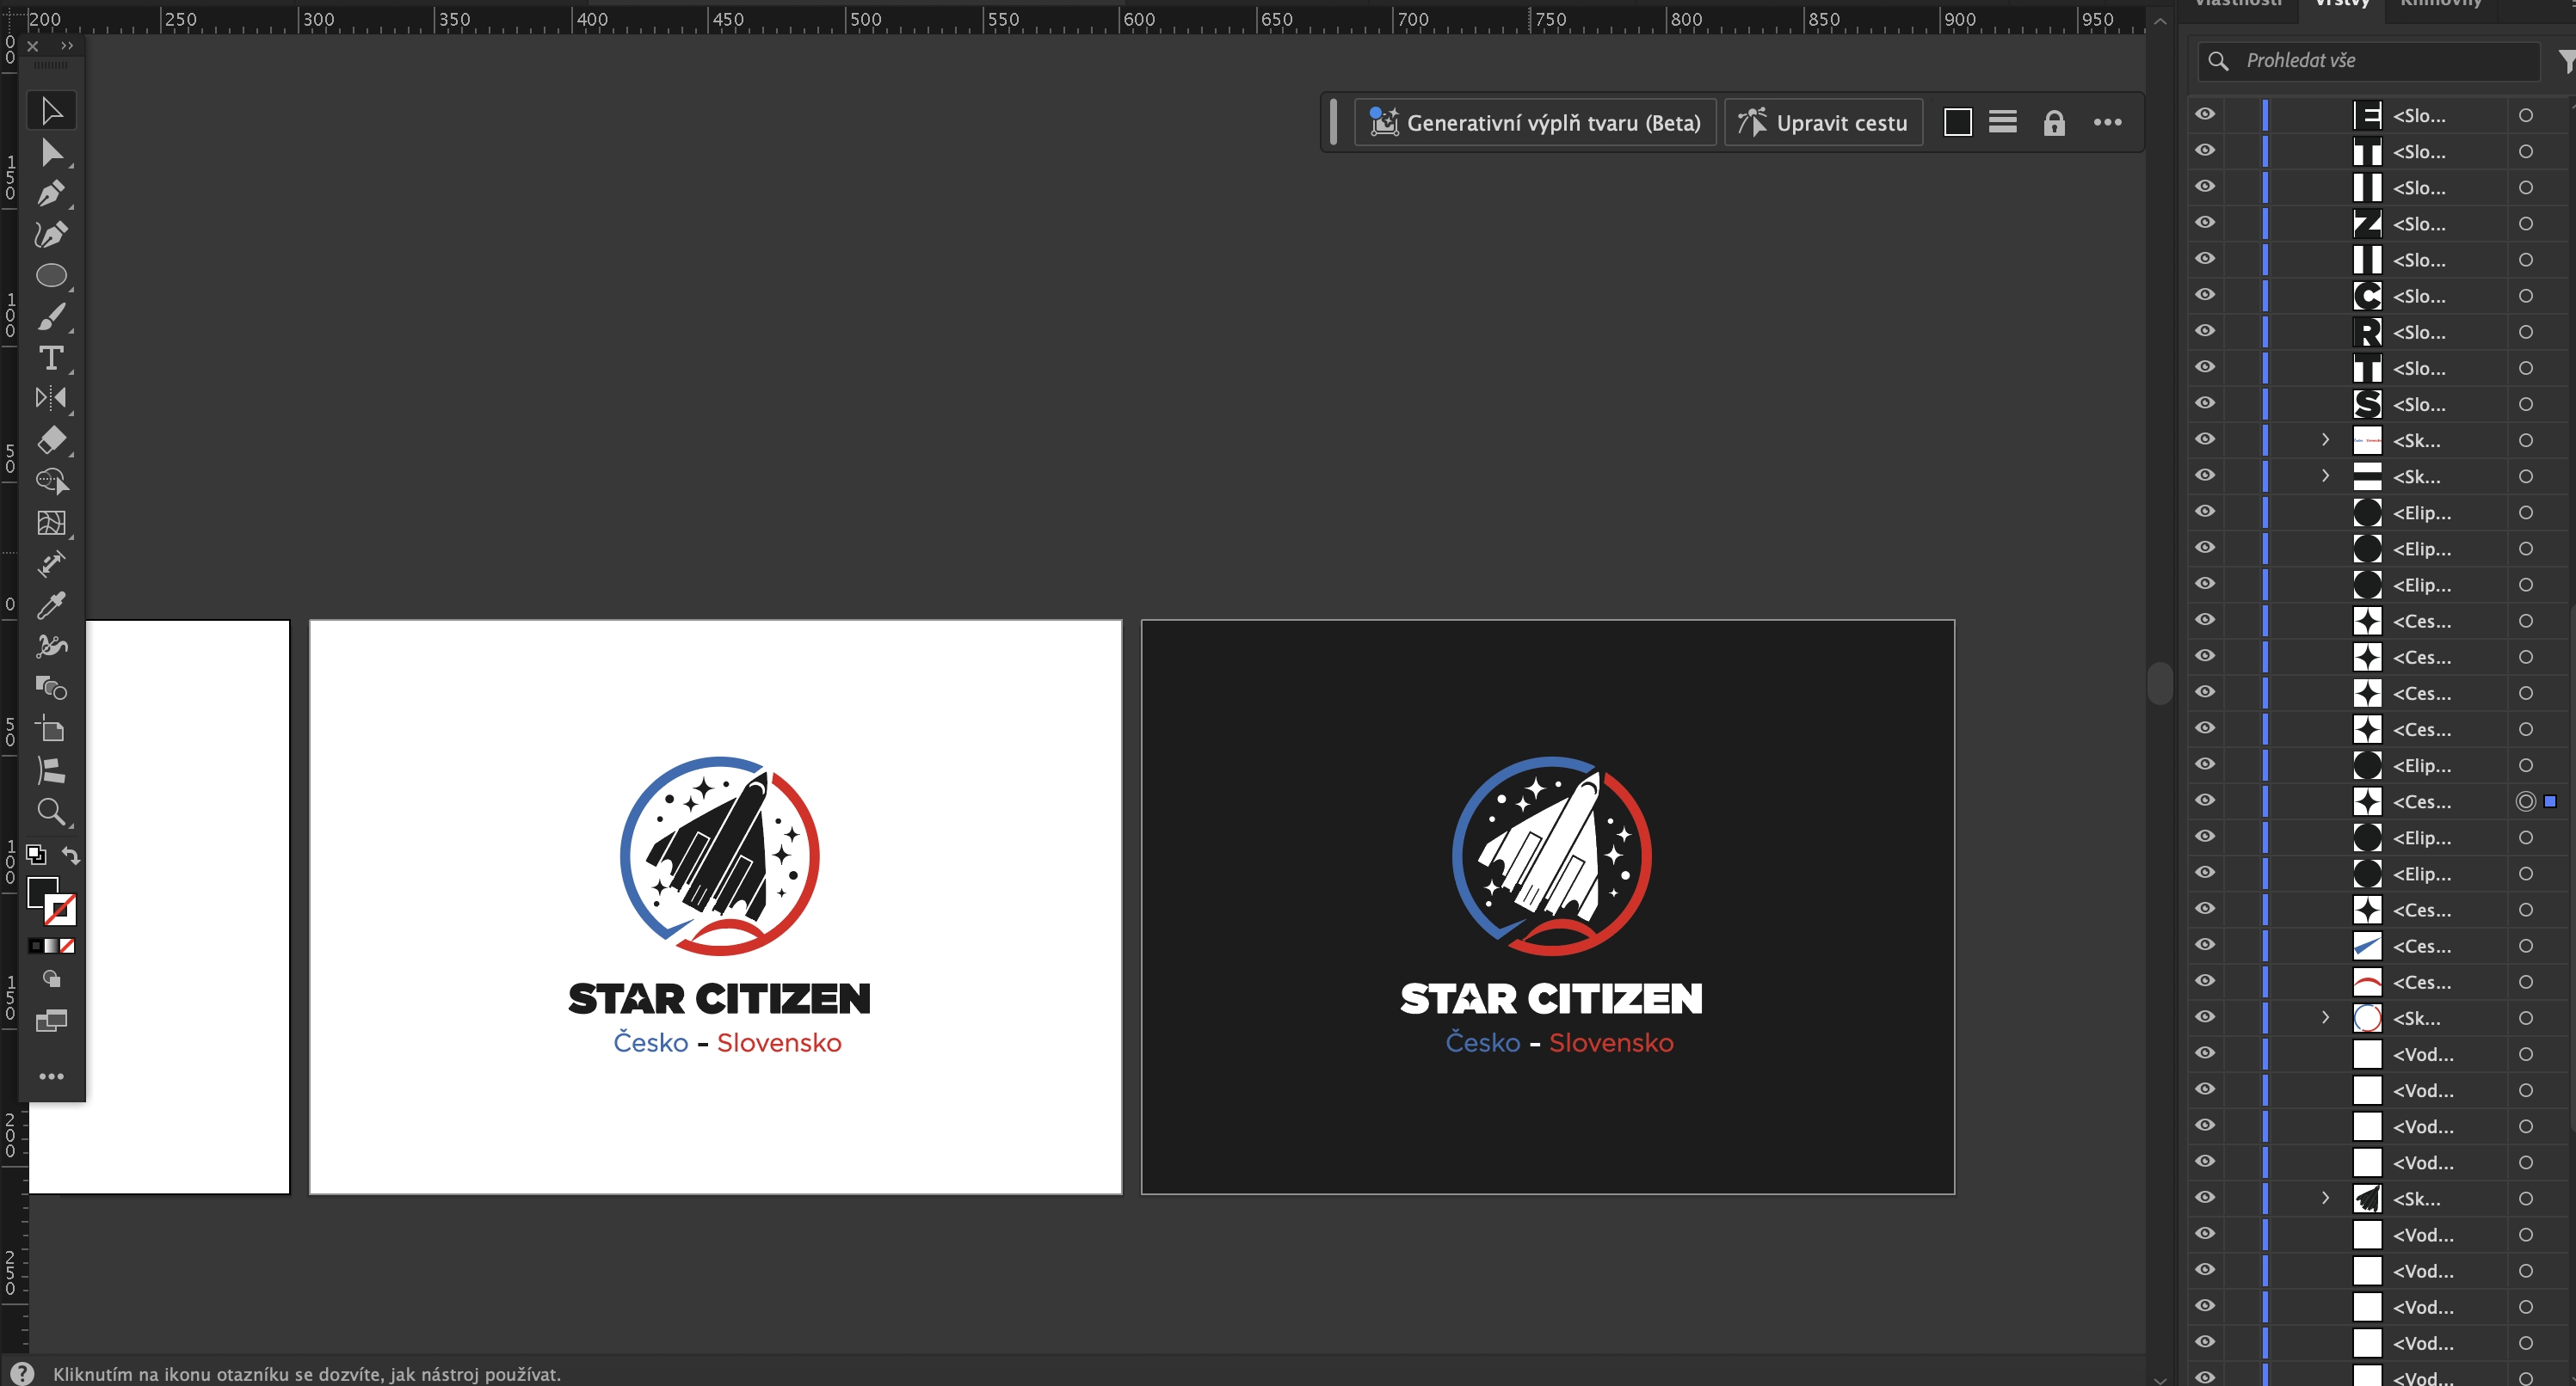Select the Measure tool

pyautogui.click(x=51, y=563)
